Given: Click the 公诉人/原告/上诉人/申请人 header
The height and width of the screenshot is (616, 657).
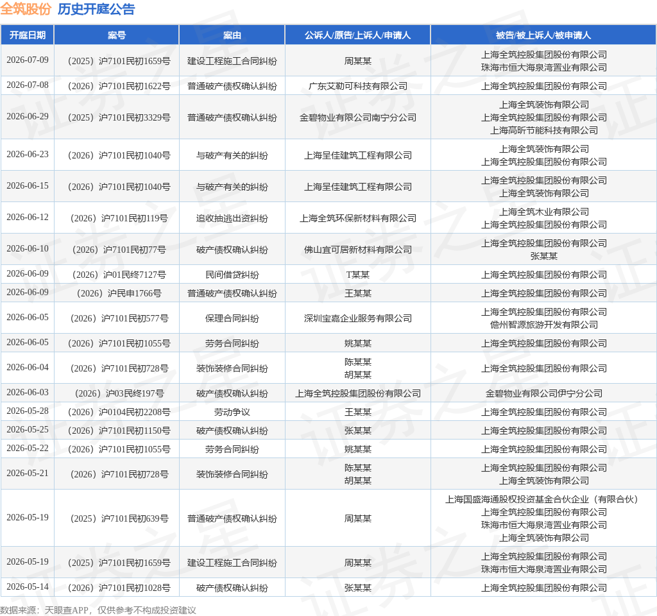Looking at the screenshot, I should (x=357, y=35).
